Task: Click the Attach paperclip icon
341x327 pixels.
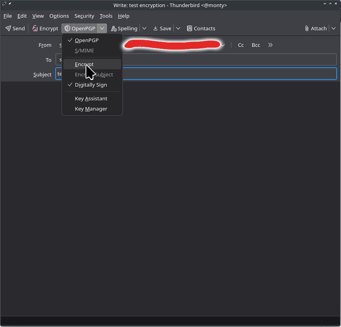Action: [x=307, y=28]
